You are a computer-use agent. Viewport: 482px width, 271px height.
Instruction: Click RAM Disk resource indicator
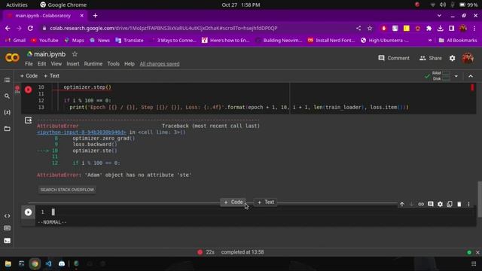click(441, 76)
